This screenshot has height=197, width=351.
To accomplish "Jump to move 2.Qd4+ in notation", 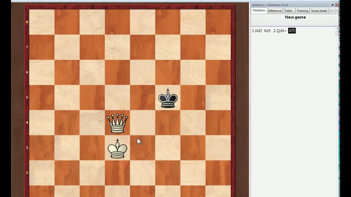I will (280, 31).
